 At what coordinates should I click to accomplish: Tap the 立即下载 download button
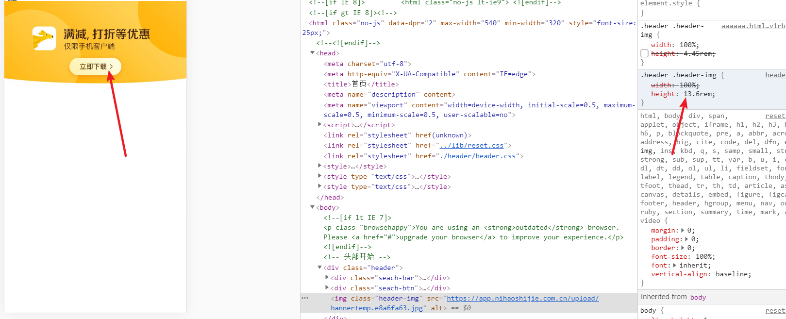pos(95,67)
